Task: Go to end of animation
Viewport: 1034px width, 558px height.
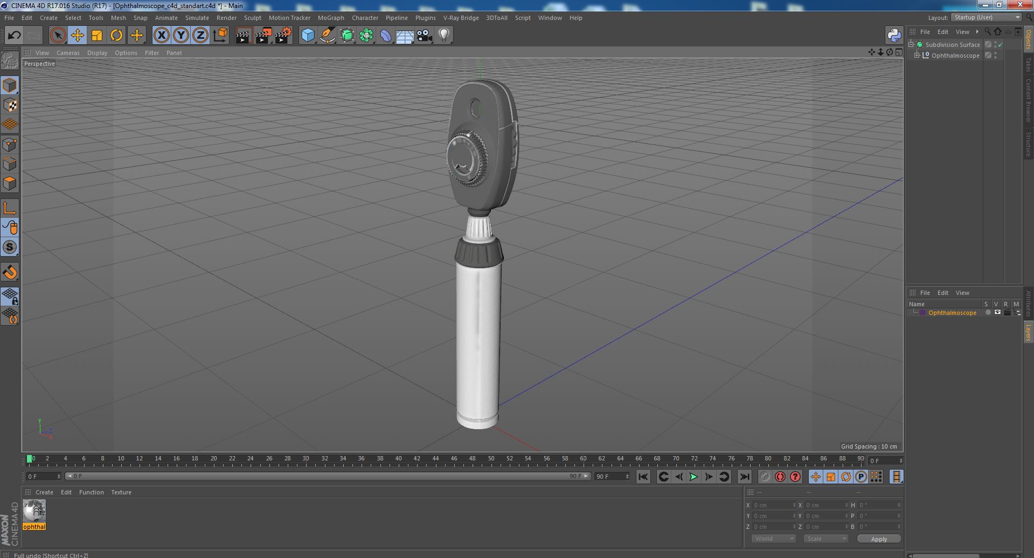Action: 744,477
